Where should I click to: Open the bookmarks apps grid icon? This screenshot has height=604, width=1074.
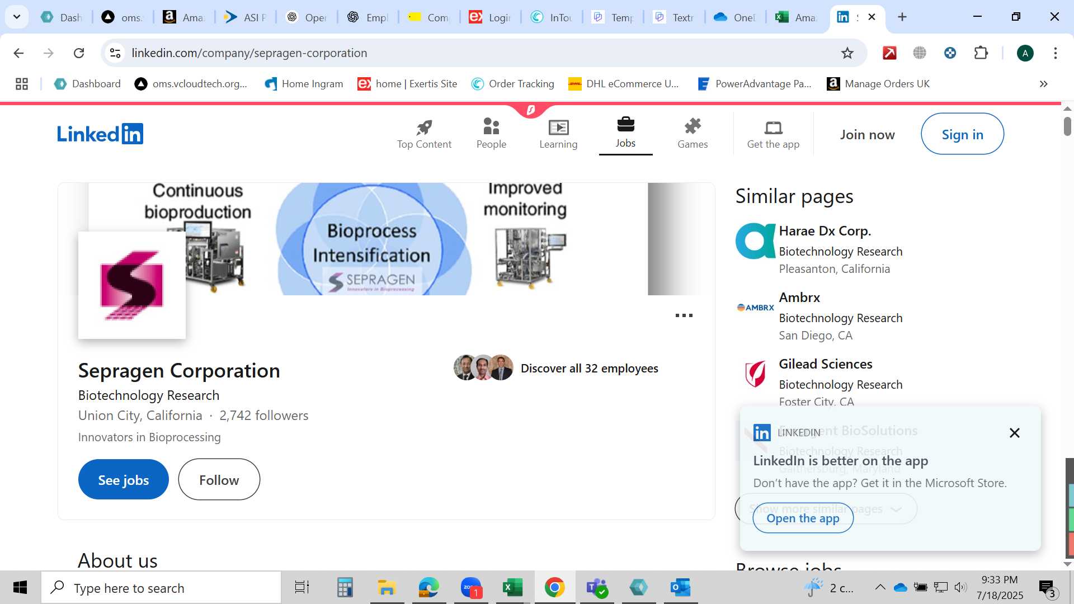pyautogui.click(x=22, y=84)
